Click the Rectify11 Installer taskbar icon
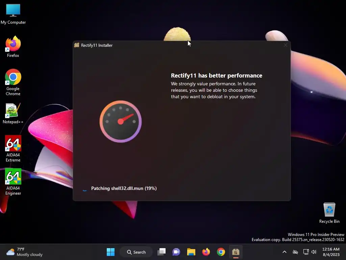Screen dimensions: 346x260 click(x=236, y=252)
